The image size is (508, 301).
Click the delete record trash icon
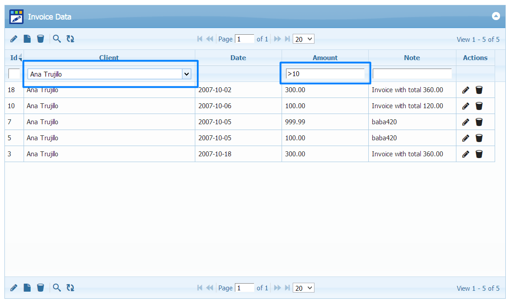pos(40,39)
